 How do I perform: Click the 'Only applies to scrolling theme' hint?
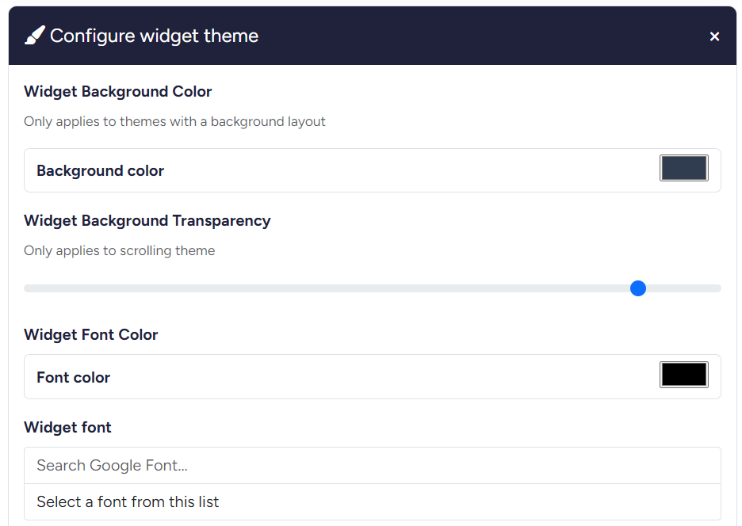click(x=120, y=250)
